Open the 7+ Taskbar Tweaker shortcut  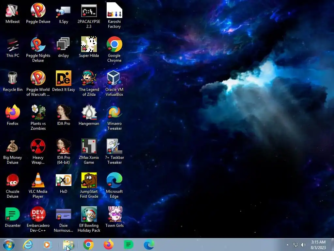114,152
